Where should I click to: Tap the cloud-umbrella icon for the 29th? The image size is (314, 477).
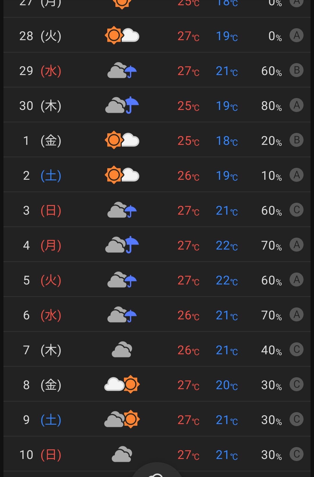coord(122,71)
